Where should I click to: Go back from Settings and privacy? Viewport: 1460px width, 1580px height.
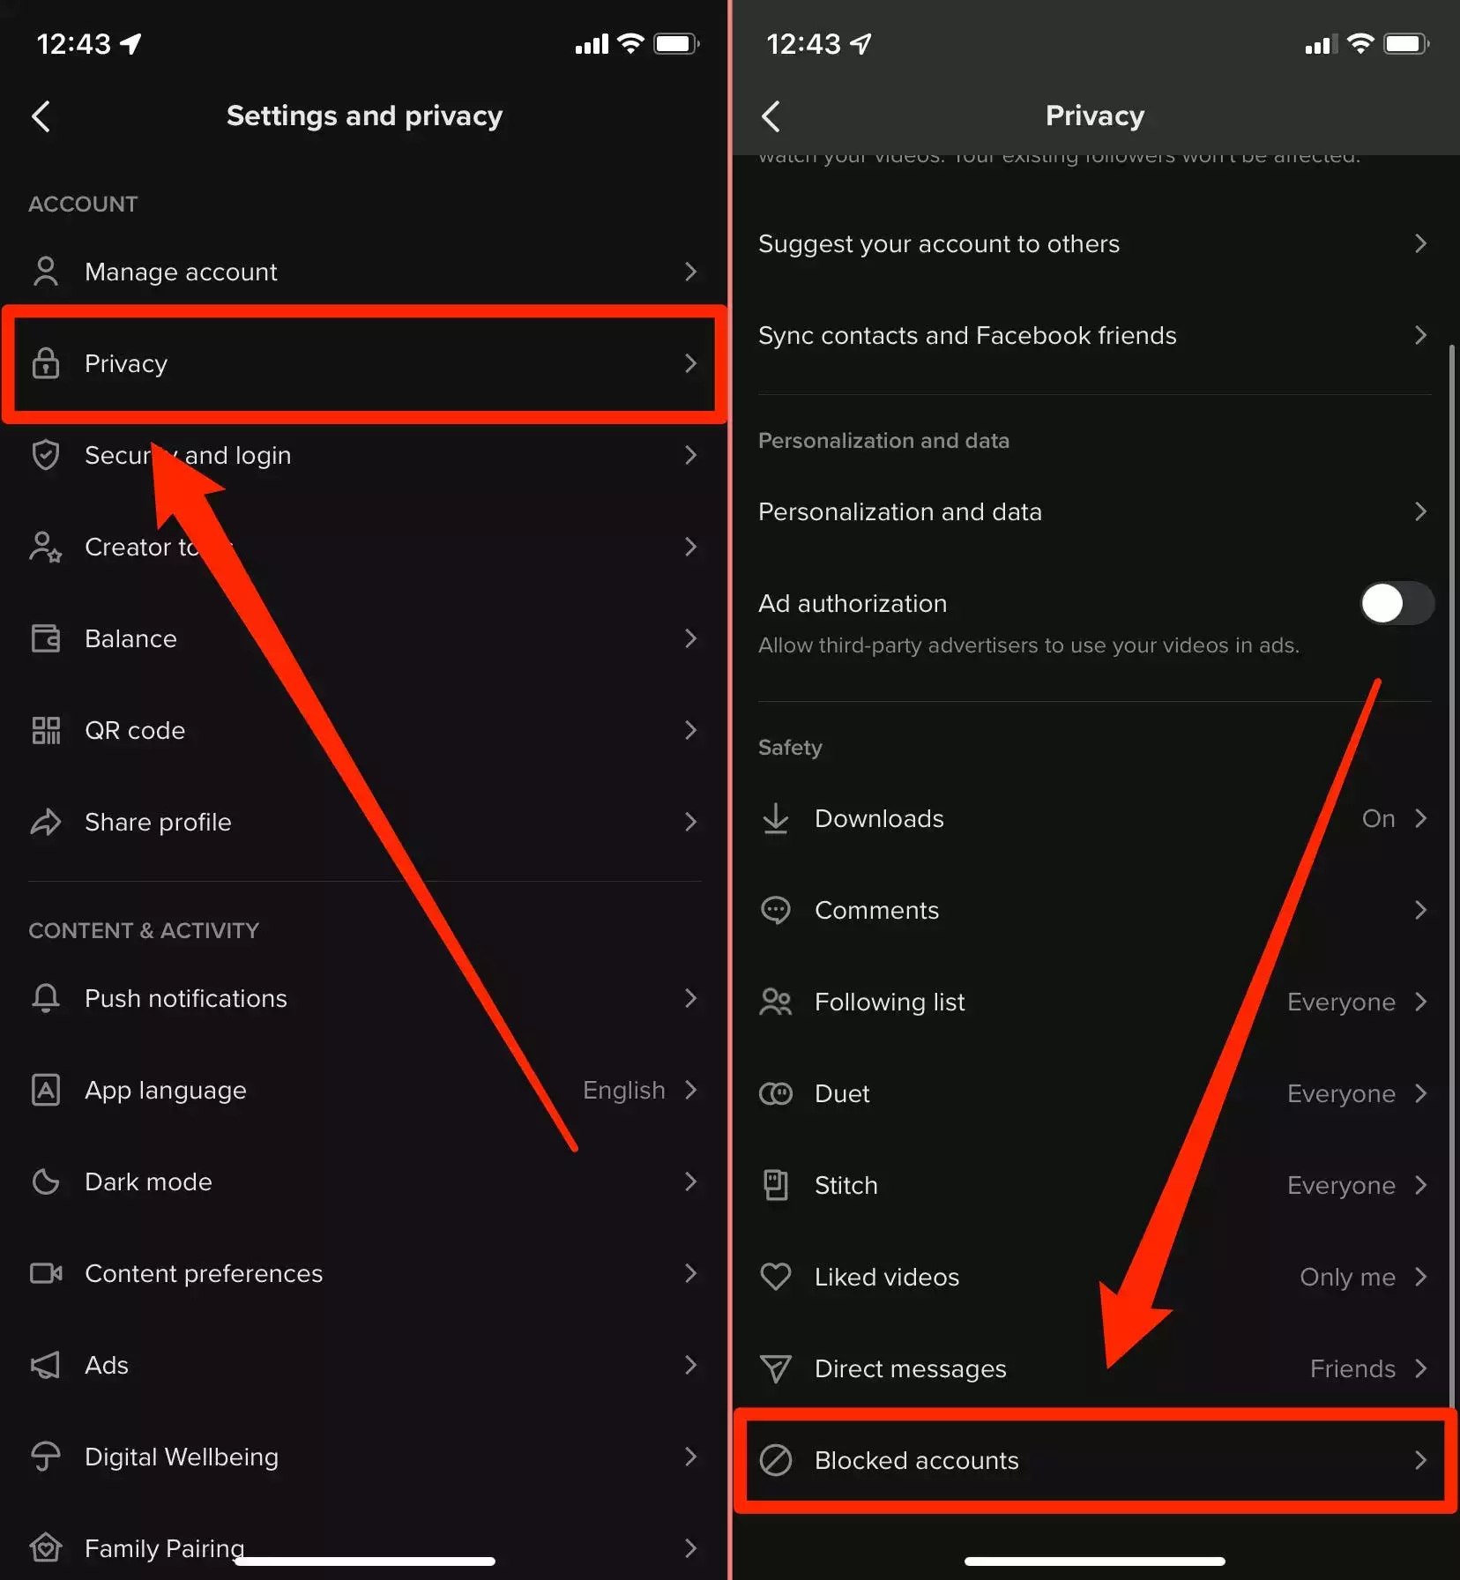pyautogui.click(x=41, y=116)
